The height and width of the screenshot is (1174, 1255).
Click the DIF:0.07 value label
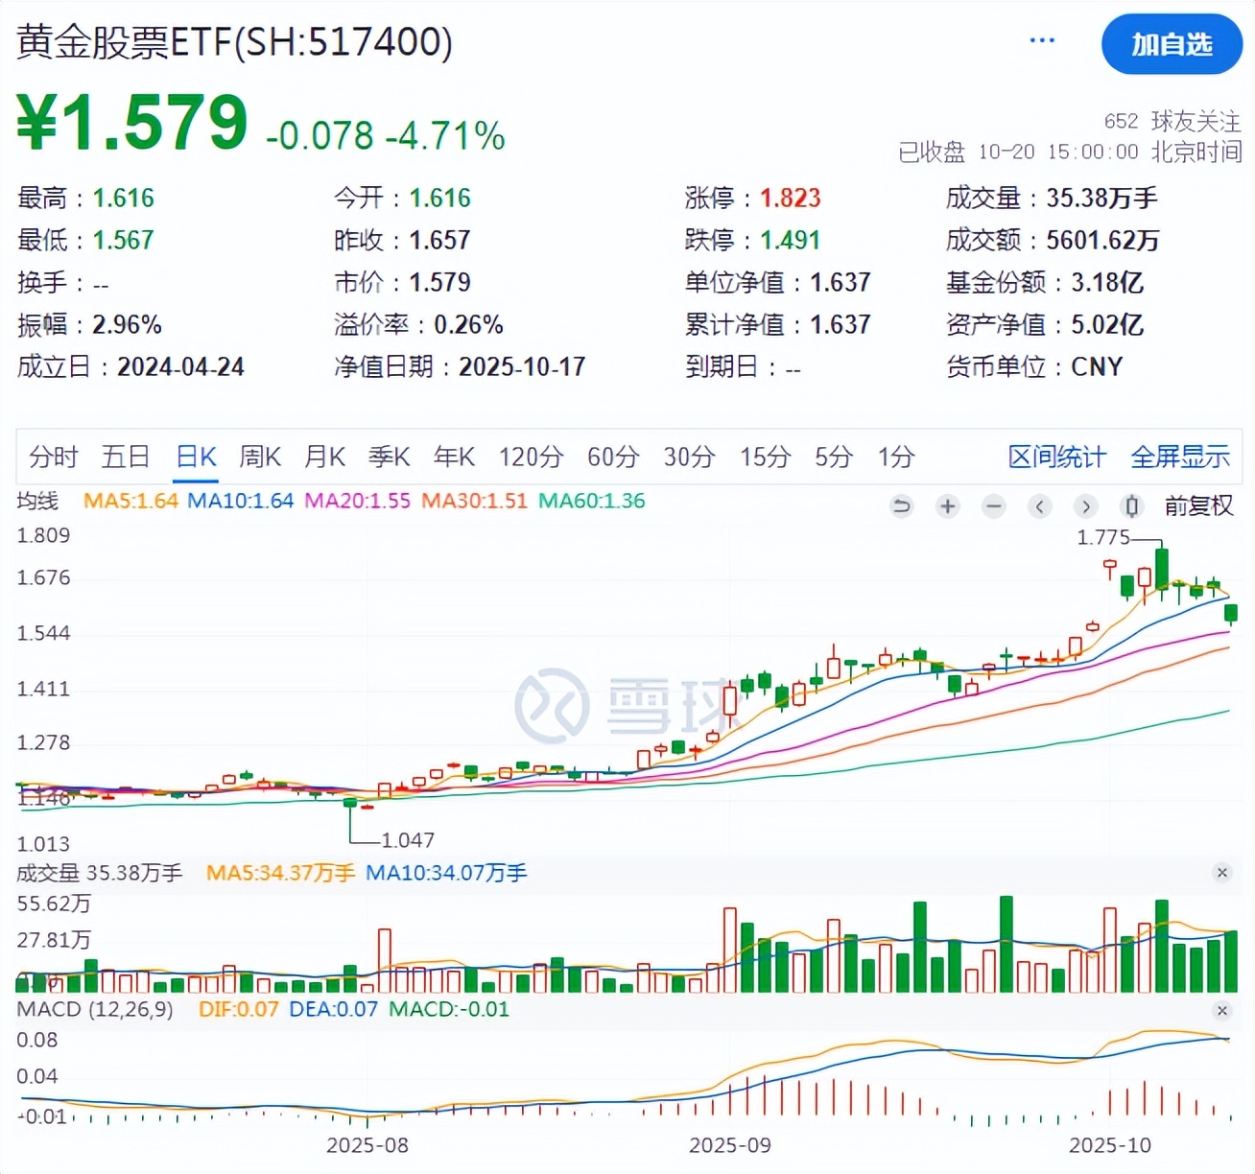click(238, 1009)
